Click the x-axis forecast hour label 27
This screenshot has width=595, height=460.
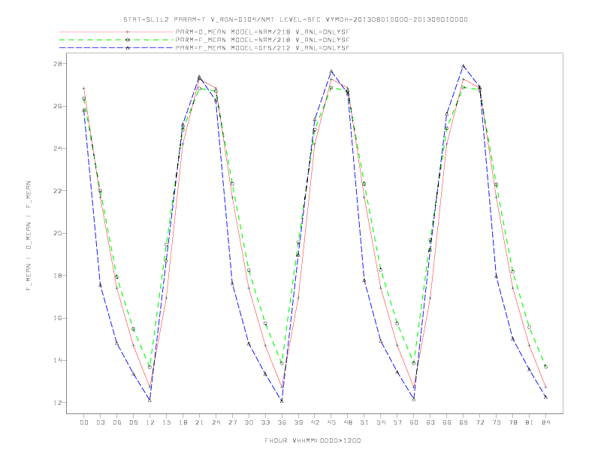pyautogui.click(x=232, y=422)
